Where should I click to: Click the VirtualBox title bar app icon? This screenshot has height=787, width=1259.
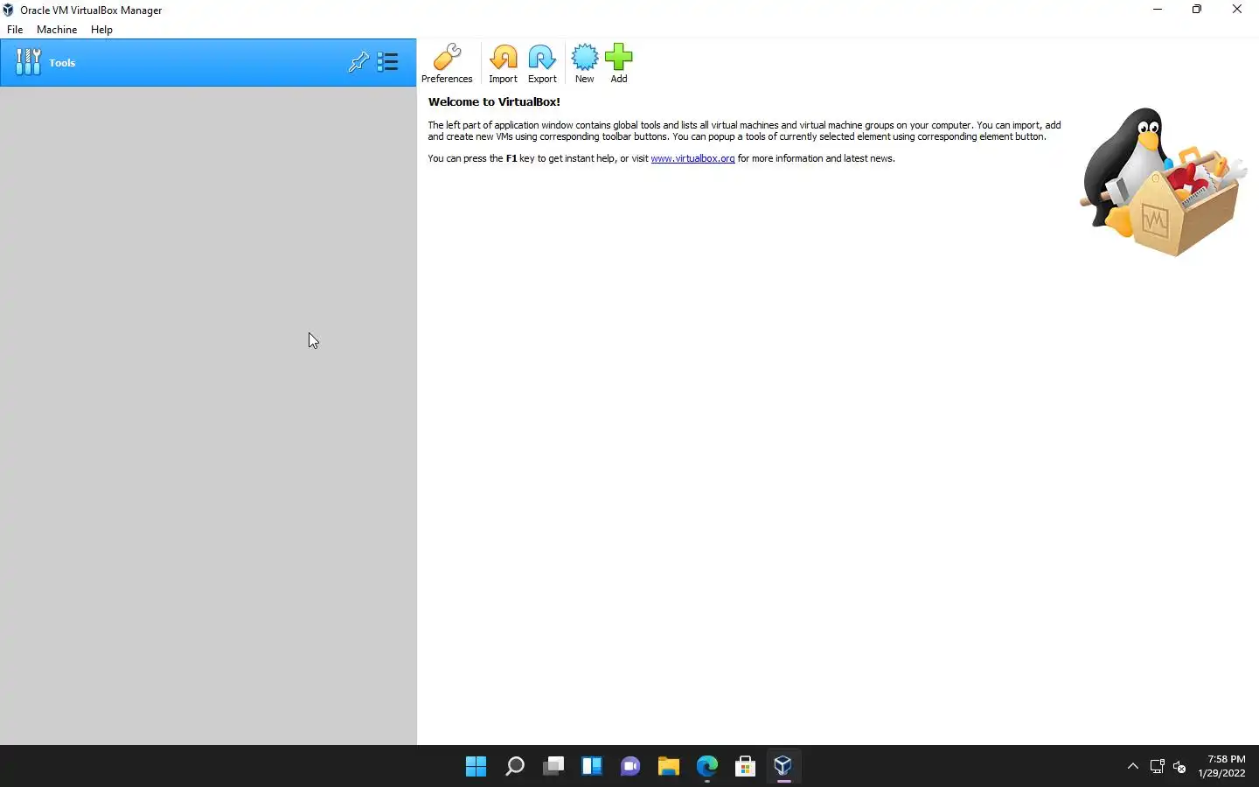coord(9,10)
